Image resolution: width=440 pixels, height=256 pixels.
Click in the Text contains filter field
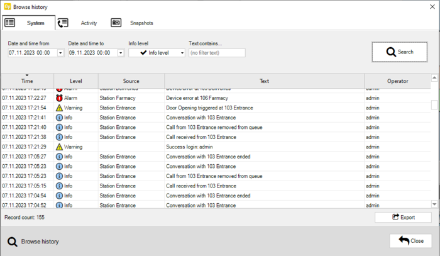pyautogui.click(x=217, y=53)
